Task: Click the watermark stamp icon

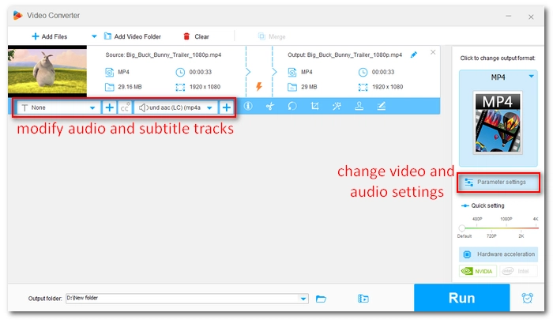Action: coord(359,107)
